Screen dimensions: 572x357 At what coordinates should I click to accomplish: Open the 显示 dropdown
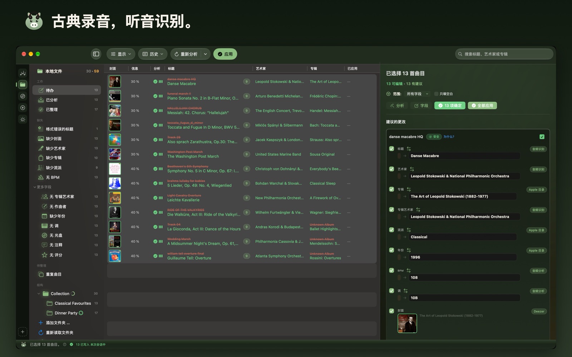(121, 54)
